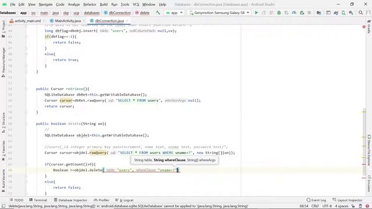Open Project Structure folder icon
372x209 pixels.
click(319, 13)
